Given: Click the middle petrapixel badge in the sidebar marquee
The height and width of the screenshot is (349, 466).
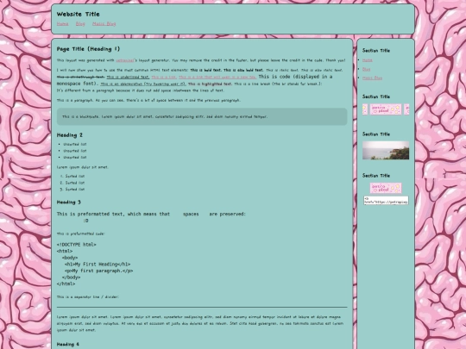Looking at the screenshot, I should pos(386,109).
